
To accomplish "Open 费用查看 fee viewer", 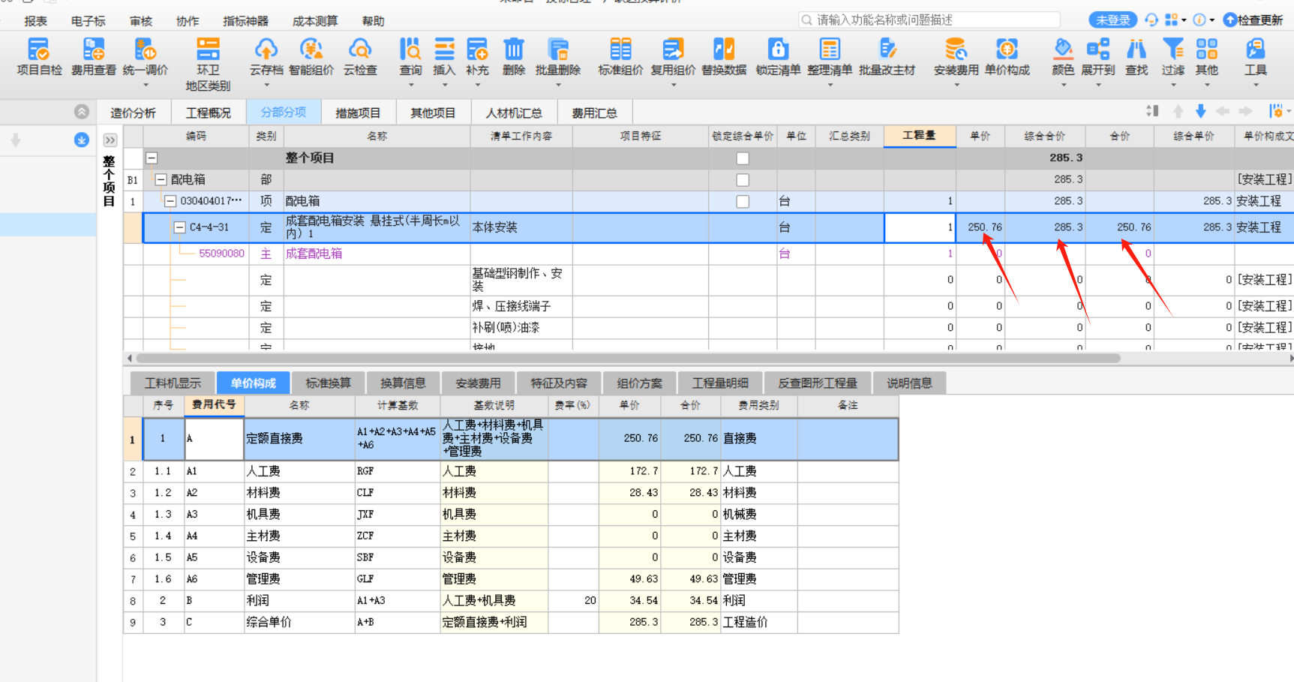I will [94, 58].
